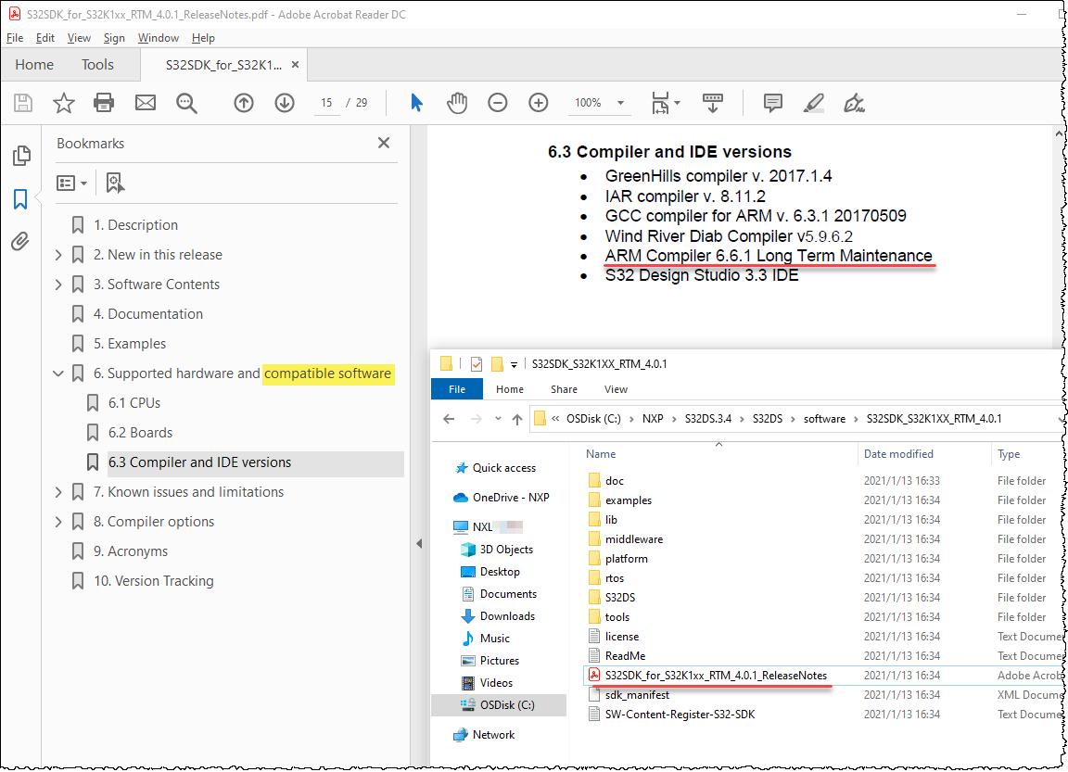Image resolution: width=1068 pixels, height=772 pixels.
Task: Open the Fill & Sign tool
Action: pyautogui.click(x=854, y=103)
